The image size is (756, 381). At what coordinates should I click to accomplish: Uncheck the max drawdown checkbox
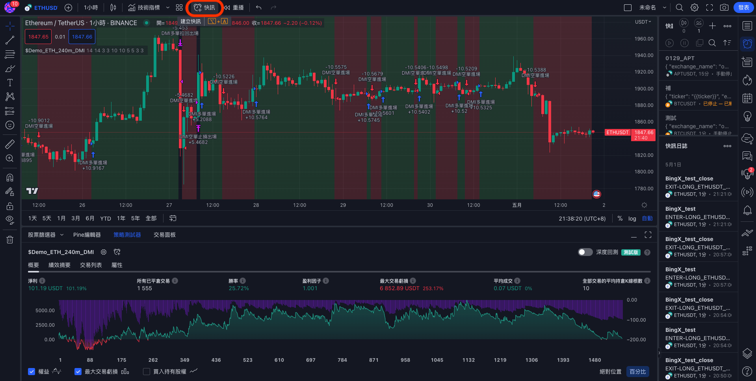[x=78, y=372]
